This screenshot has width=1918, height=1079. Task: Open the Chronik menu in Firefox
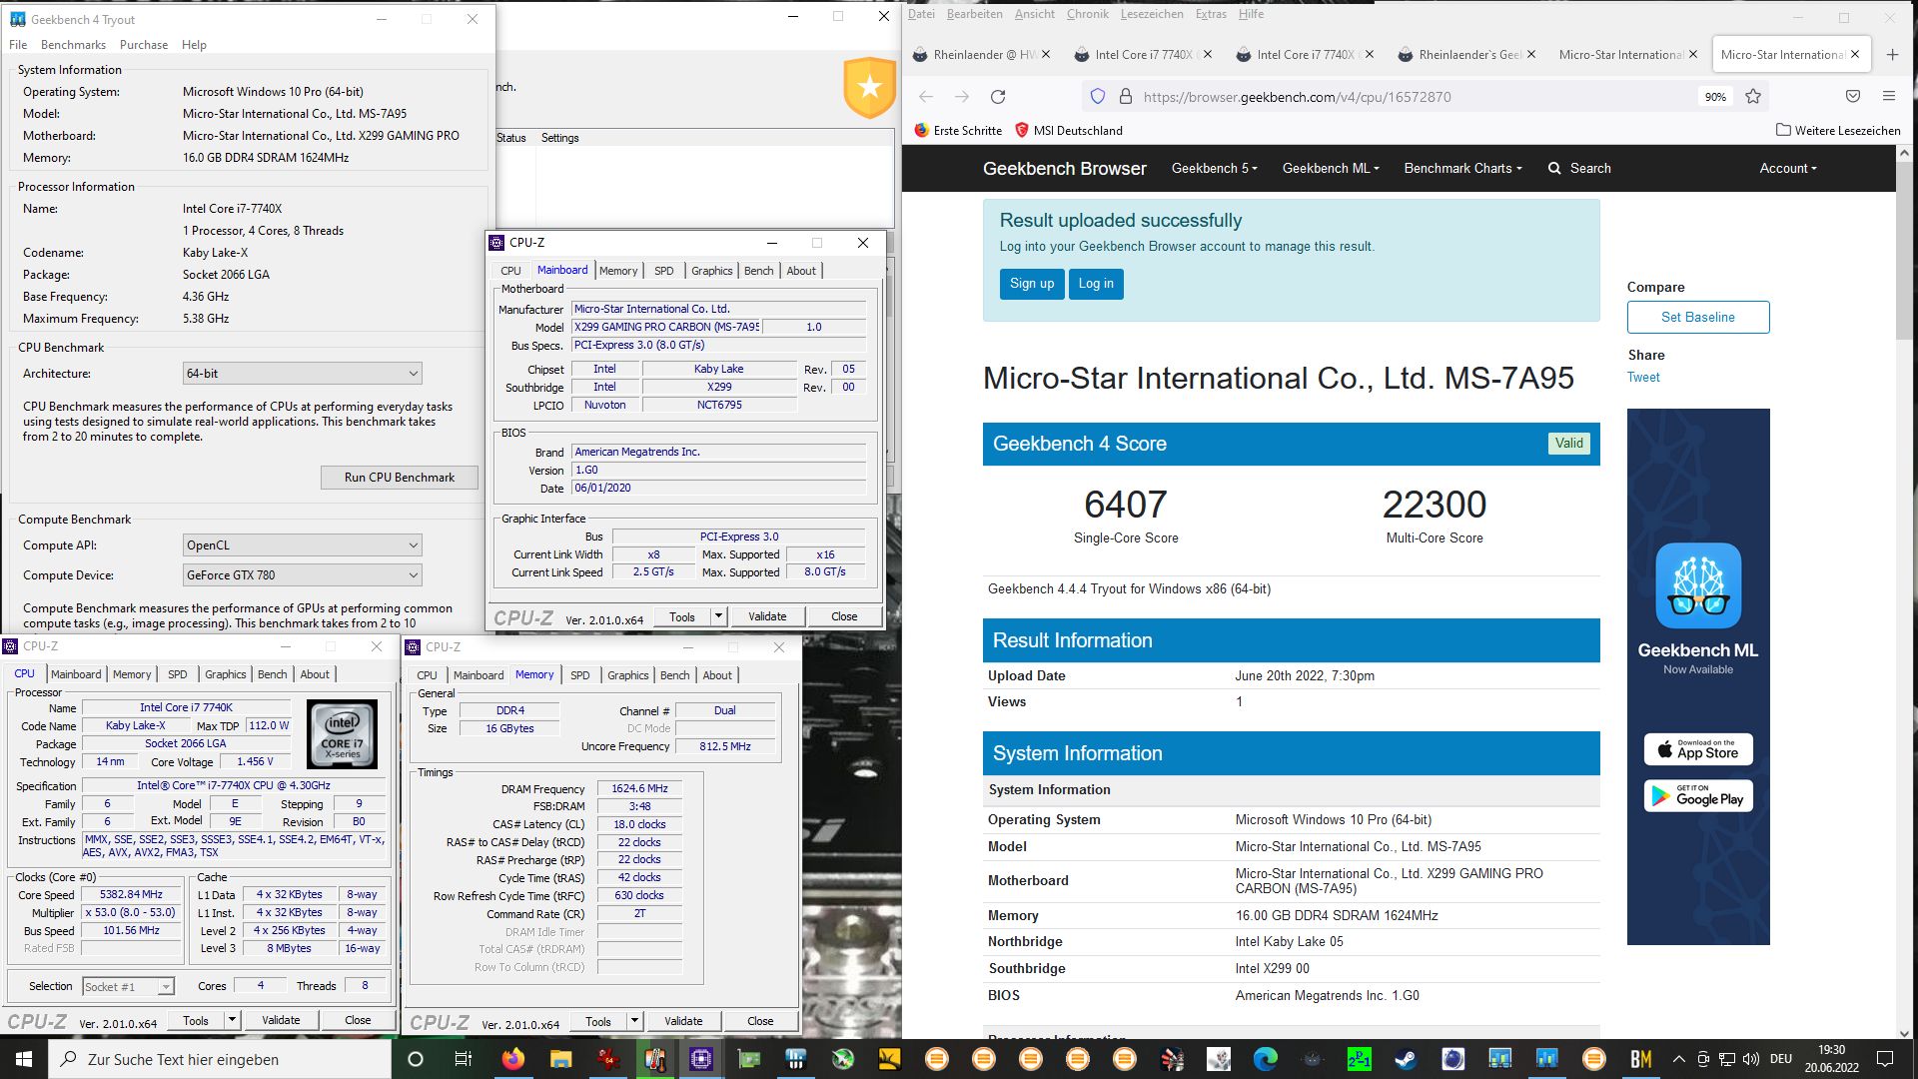(1087, 14)
